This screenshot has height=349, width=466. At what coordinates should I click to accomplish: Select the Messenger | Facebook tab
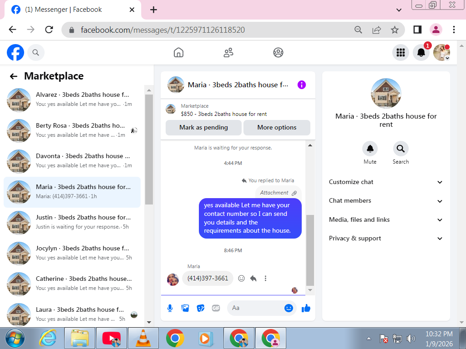click(73, 10)
